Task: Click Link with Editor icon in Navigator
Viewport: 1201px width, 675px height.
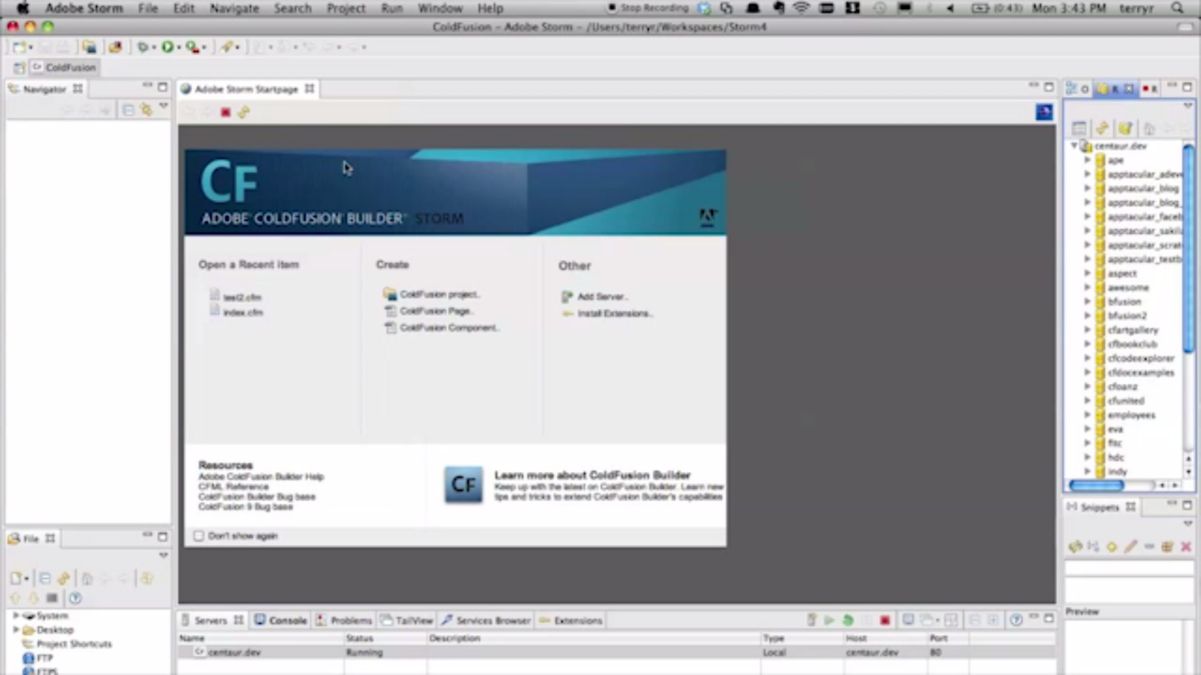Action: click(x=146, y=110)
